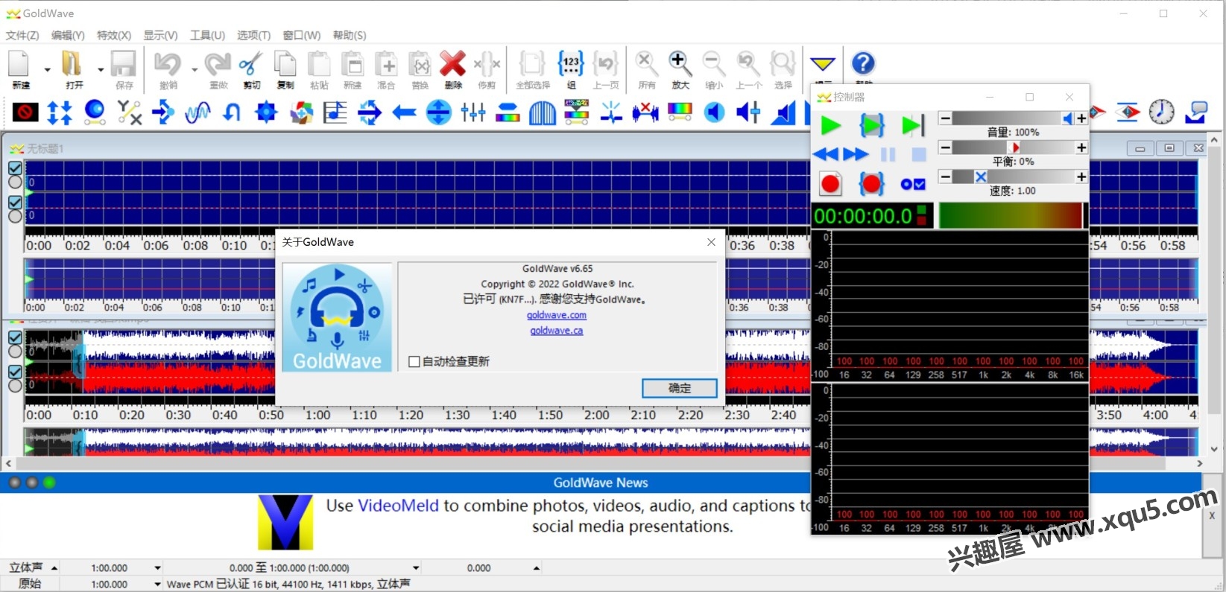The height and width of the screenshot is (592, 1226).
Task: Open the goldwave.com link
Action: pos(556,315)
